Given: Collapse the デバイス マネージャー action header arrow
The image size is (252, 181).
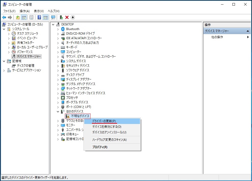Looking at the screenshot, I should tap(248, 31).
